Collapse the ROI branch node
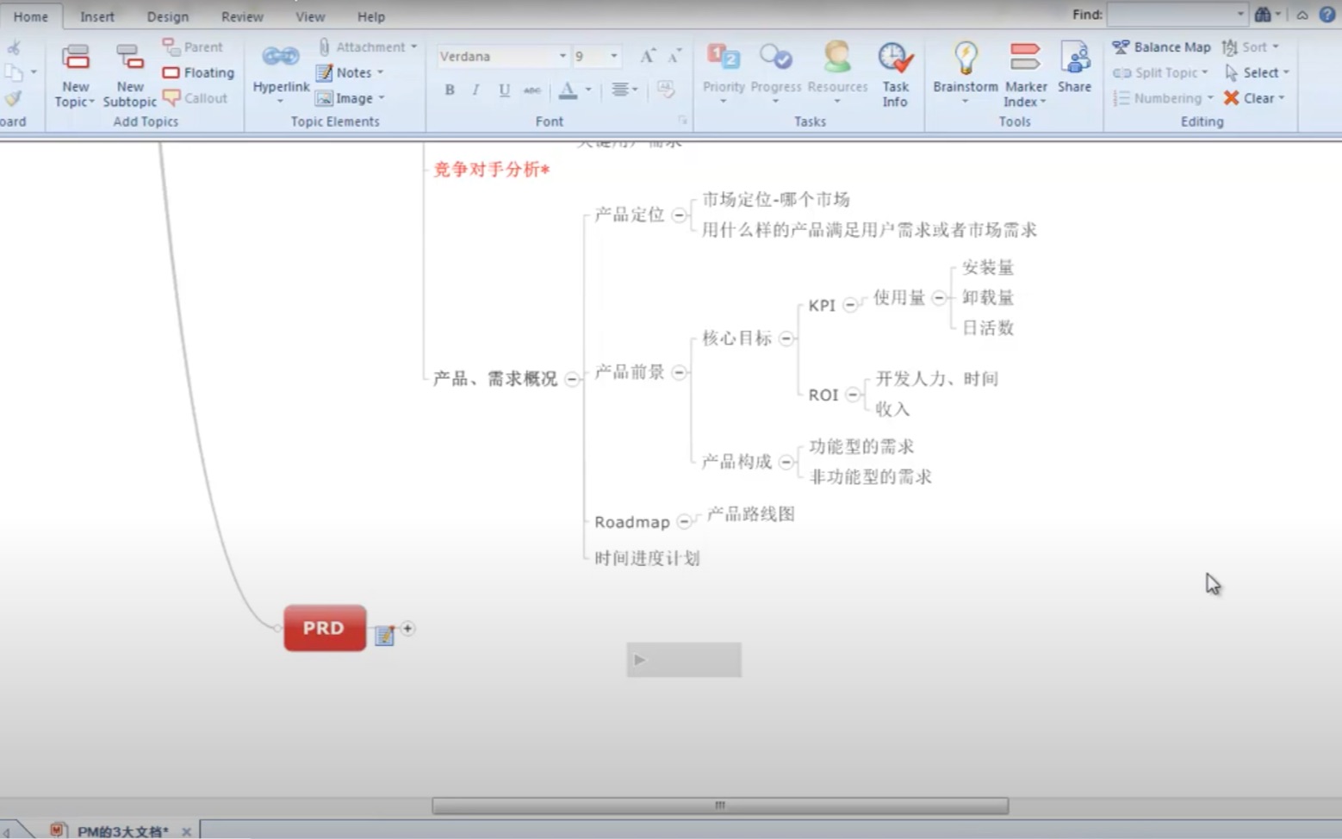1342x839 pixels. pos(852,395)
